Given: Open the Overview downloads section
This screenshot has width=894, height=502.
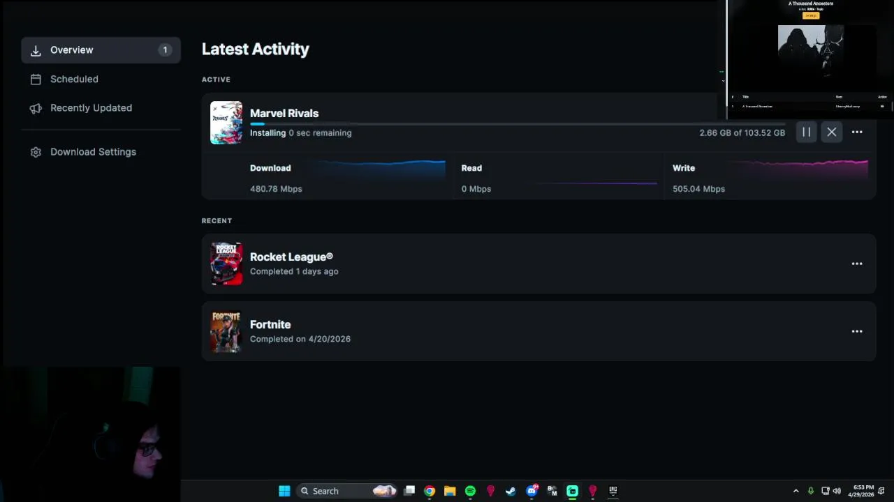Looking at the screenshot, I should (x=101, y=50).
